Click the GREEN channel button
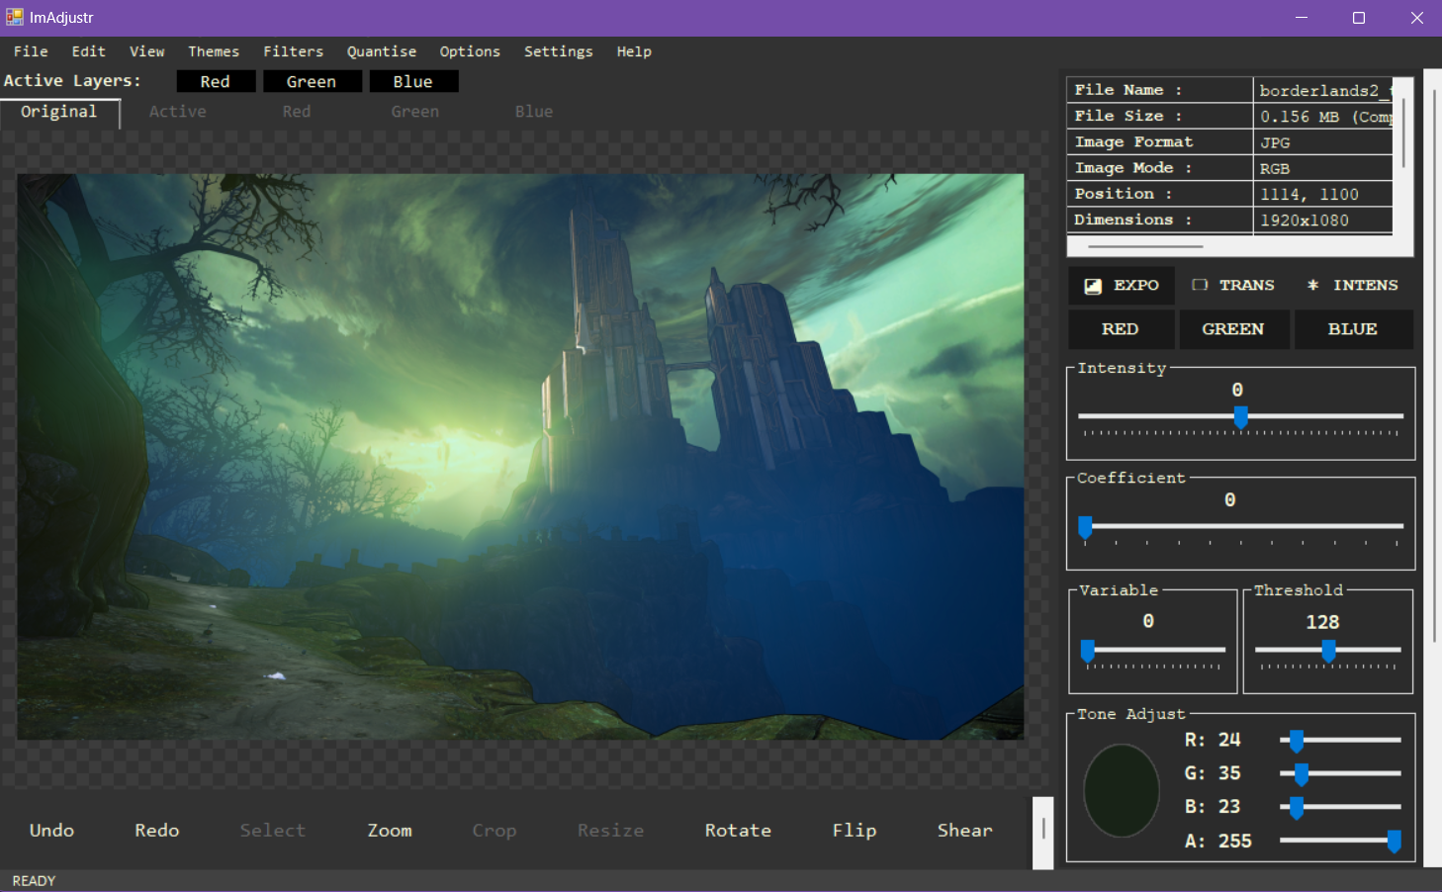This screenshot has width=1442, height=892. 1233,329
